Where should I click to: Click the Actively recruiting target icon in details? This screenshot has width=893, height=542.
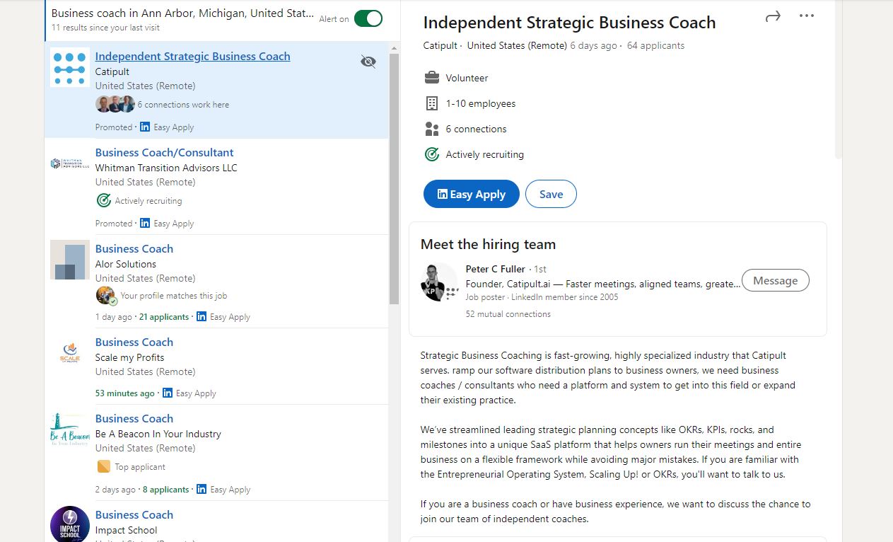click(432, 154)
